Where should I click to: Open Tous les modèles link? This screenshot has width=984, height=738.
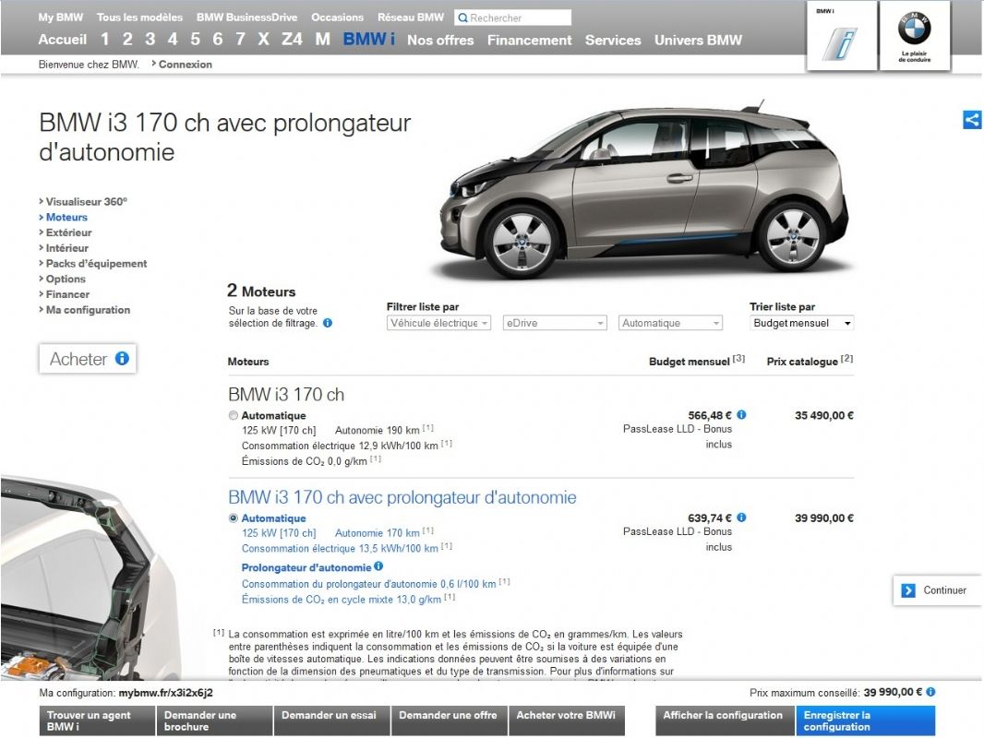(139, 18)
